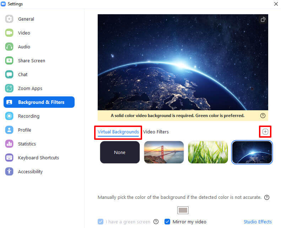Click the plus icon to add background
Image resolution: width=281 pixels, height=228 pixels.
pyautogui.click(x=265, y=132)
